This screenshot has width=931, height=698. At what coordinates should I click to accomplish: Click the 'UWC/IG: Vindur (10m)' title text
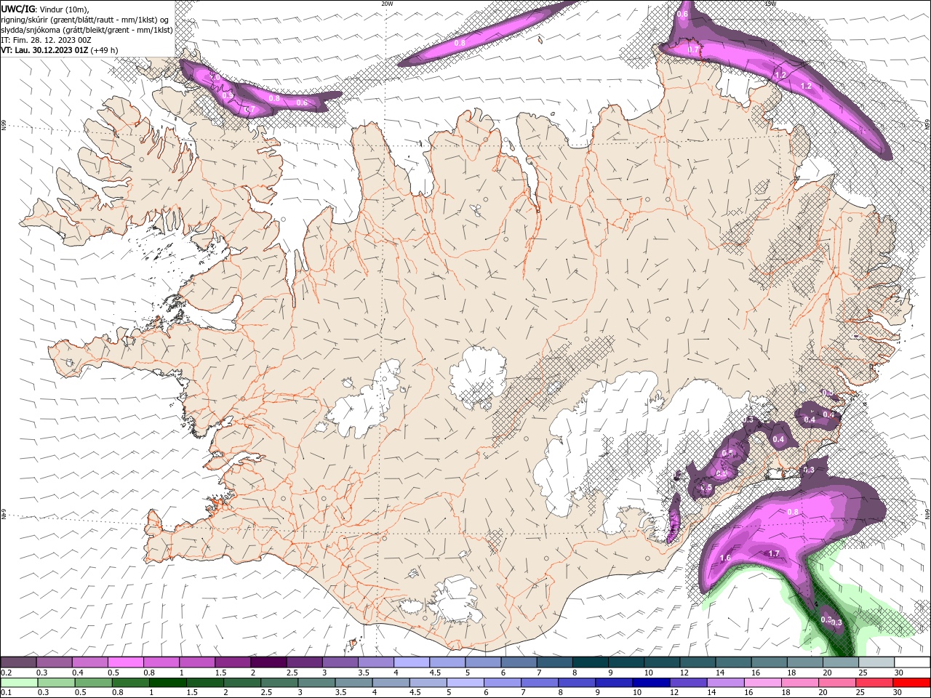(x=44, y=9)
